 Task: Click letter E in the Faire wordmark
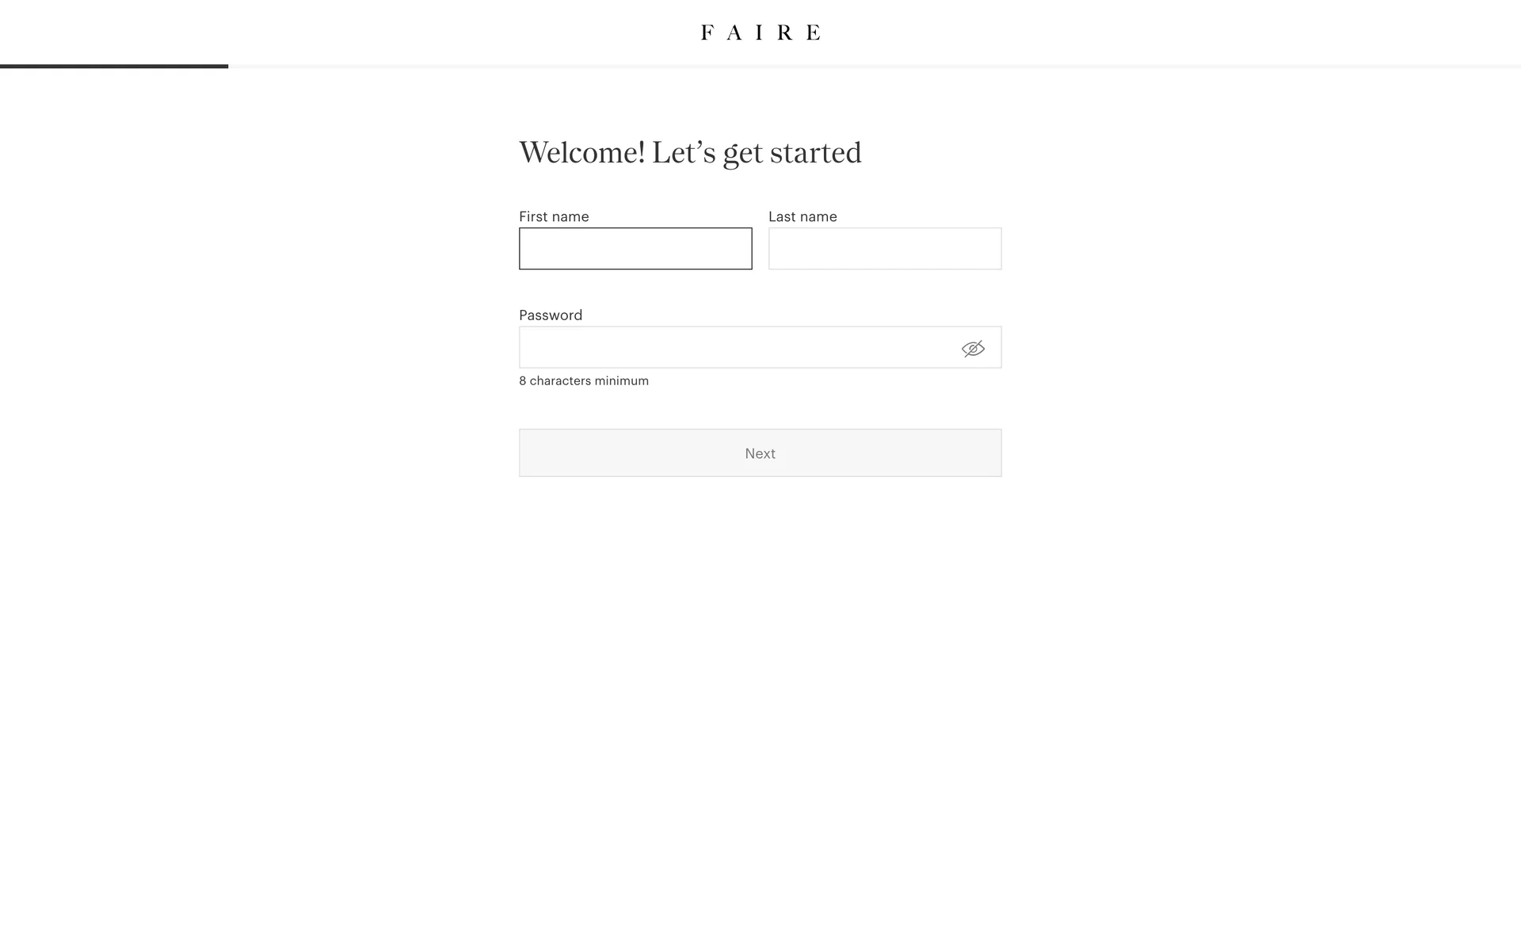pyautogui.click(x=814, y=32)
